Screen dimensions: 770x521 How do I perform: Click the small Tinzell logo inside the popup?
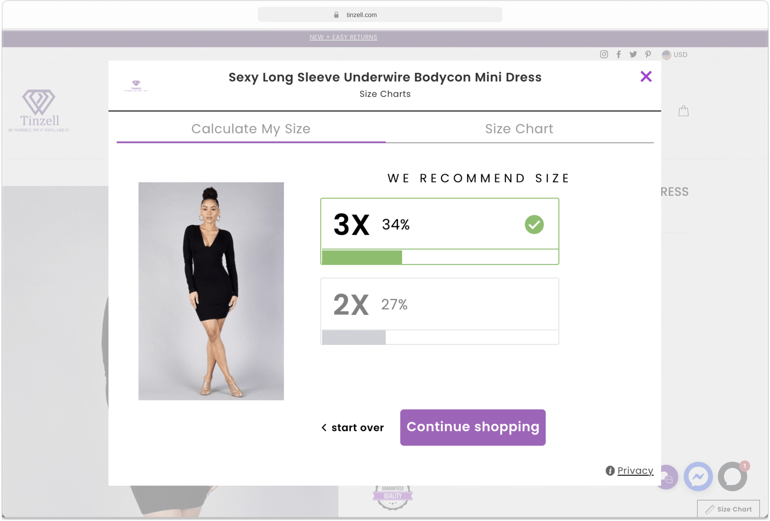point(136,85)
